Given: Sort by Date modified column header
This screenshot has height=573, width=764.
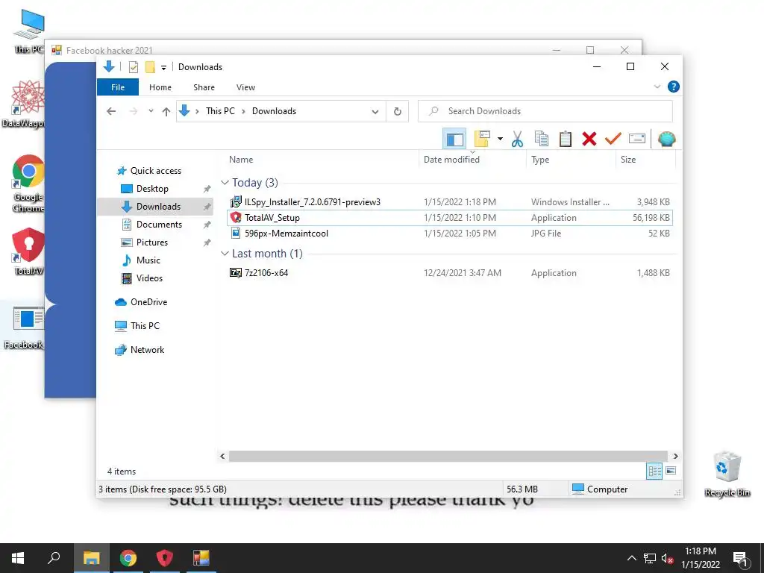Looking at the screenshot, I should (451, 160).
